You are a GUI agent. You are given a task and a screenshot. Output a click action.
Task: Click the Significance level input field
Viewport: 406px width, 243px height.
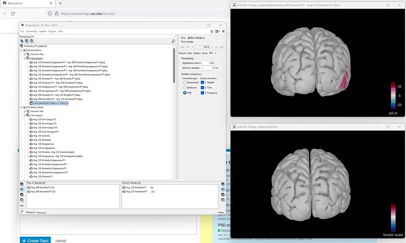tap(208, 63)
